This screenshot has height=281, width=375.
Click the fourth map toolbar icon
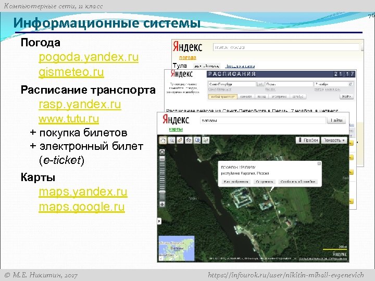coord(189,140)
